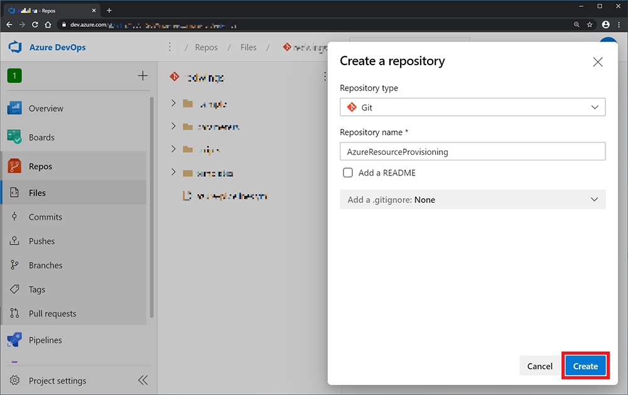Click the Repository name input field
This screenshot has width=628, height=395.
[473, 152]
